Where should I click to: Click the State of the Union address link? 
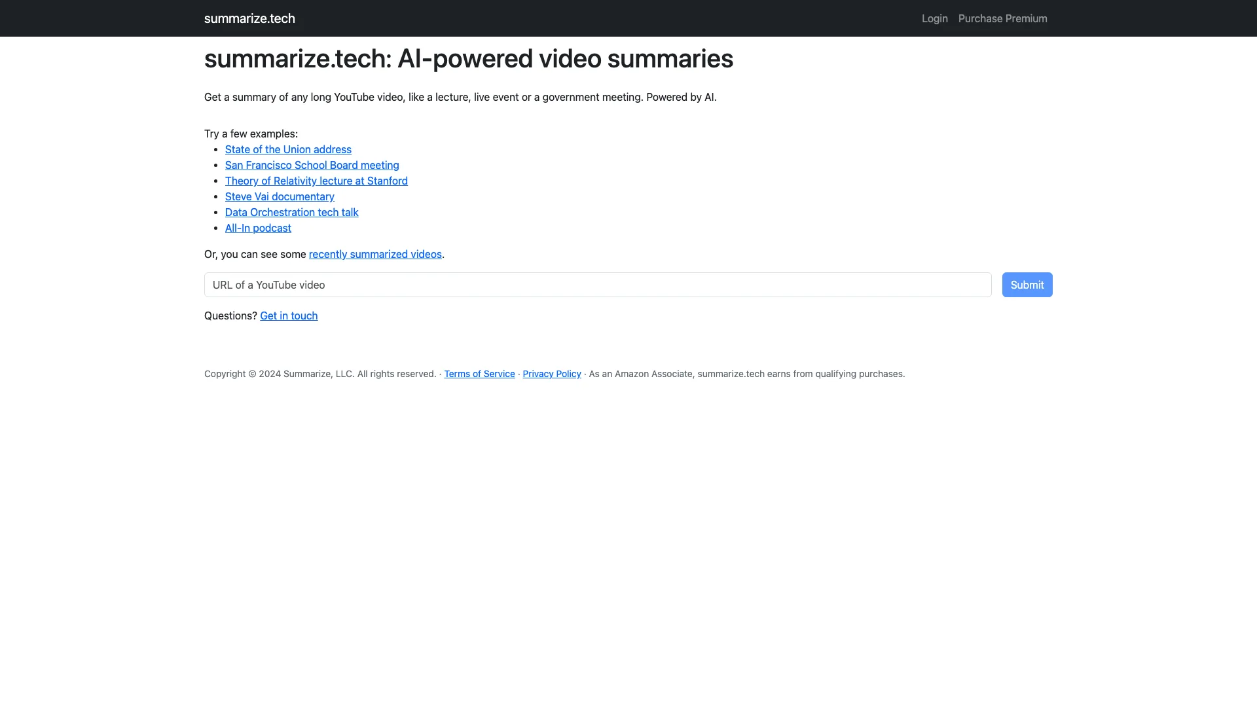tap(287, 149)
